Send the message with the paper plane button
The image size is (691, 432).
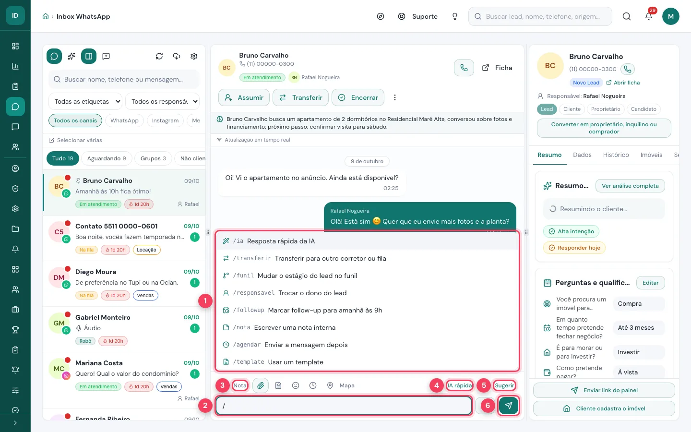509,406
